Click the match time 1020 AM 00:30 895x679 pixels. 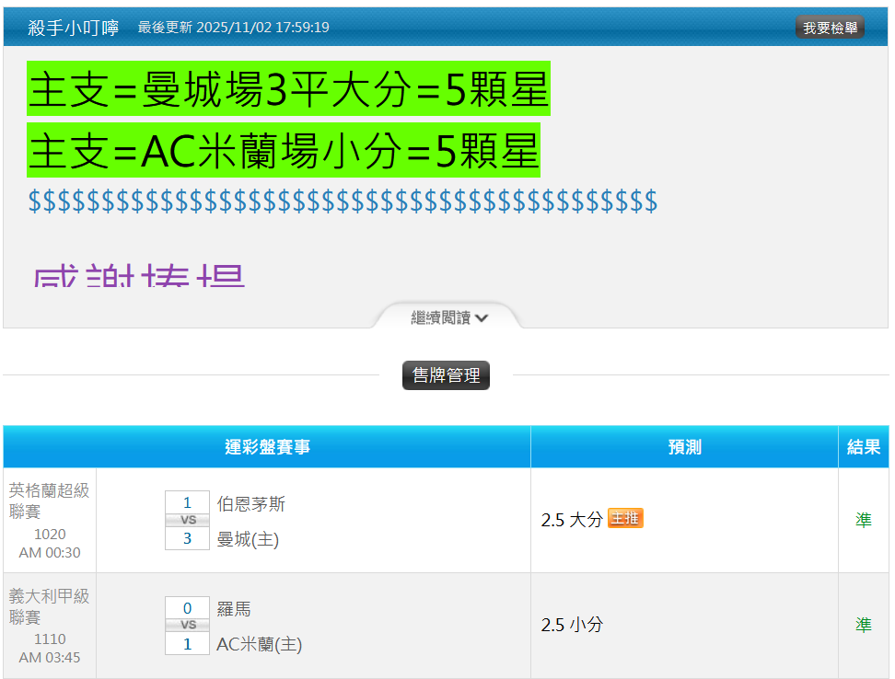point(50,544)
